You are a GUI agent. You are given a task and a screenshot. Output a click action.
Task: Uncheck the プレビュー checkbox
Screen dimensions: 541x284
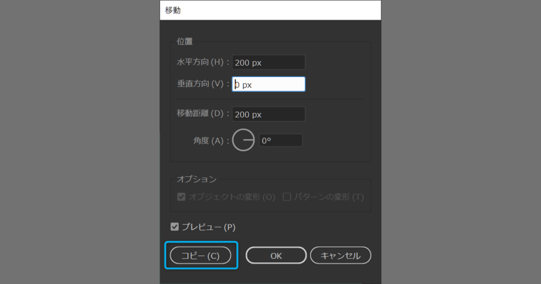pyautogui.click(x=175, y=227)
